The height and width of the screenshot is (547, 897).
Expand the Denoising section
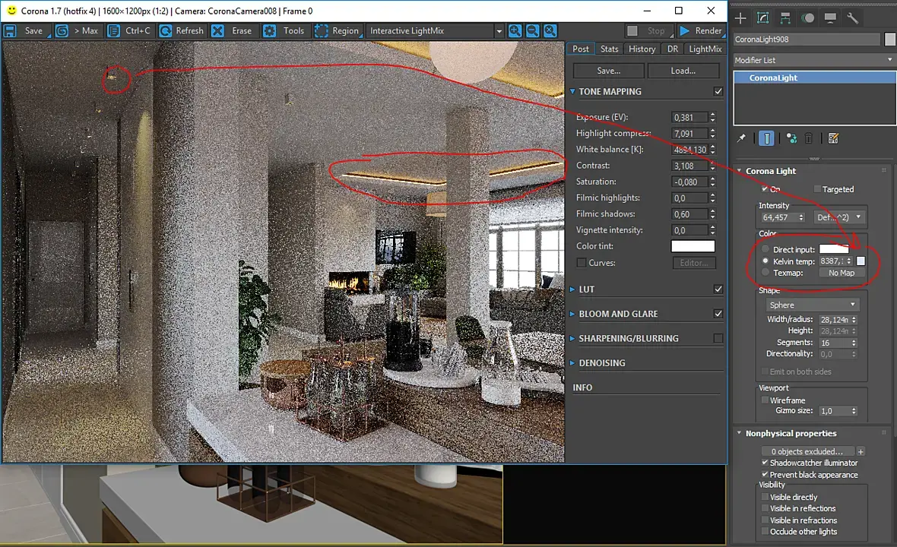tap(572, 363)
